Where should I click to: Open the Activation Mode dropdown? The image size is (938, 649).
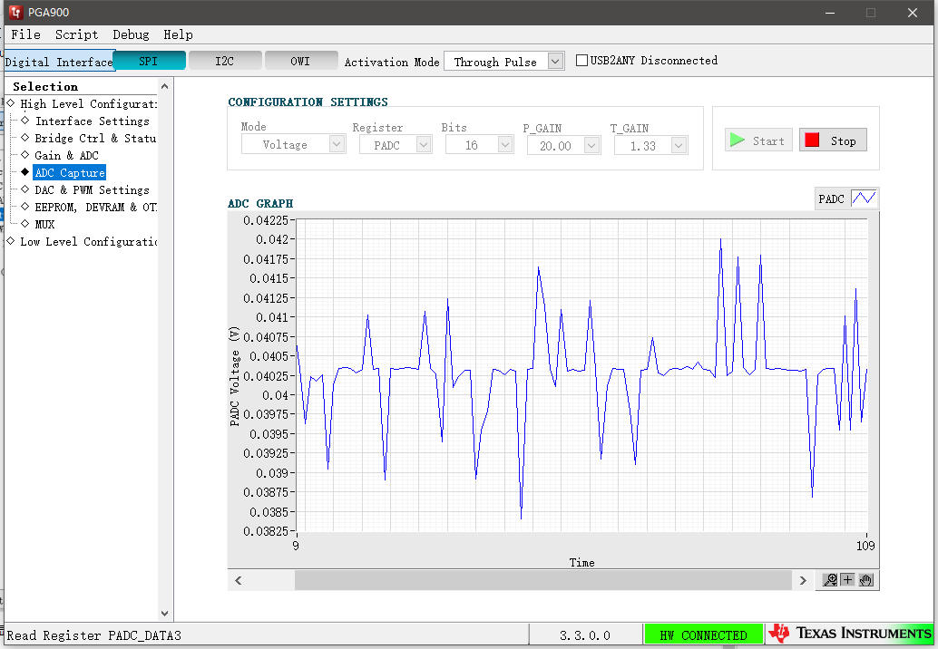coord(503,61)
